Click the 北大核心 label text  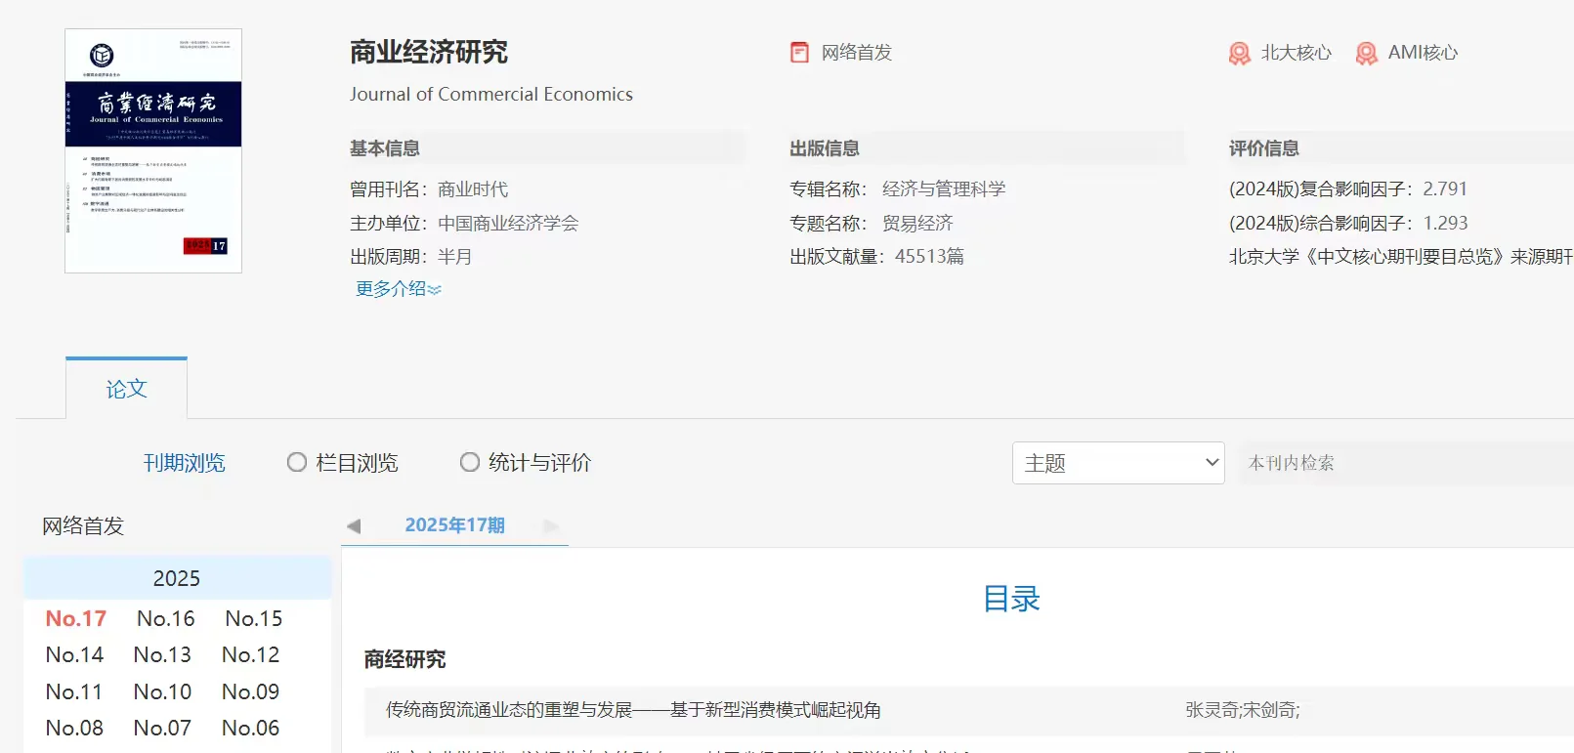tap(1297, 53)
